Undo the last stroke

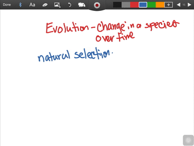pos(70,5)
